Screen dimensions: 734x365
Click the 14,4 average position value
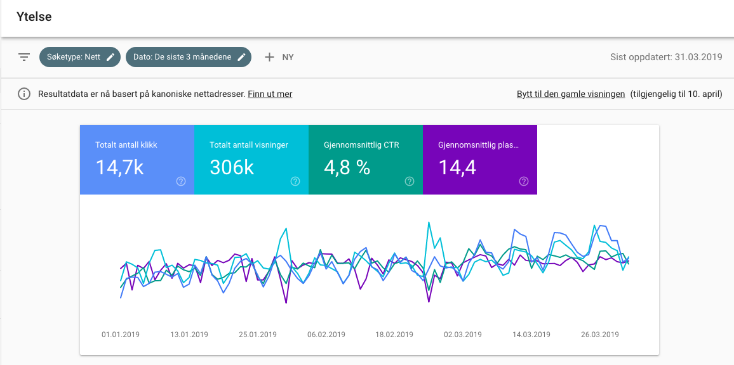457,167
